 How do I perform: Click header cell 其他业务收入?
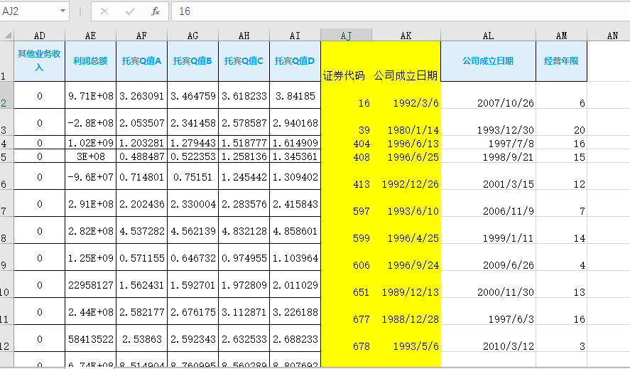pos(39,61)
